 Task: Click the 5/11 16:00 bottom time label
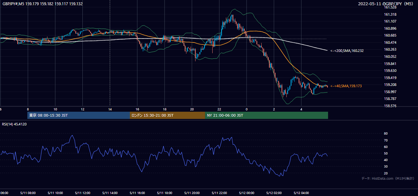pyautogui.click(x=137, y=193)
